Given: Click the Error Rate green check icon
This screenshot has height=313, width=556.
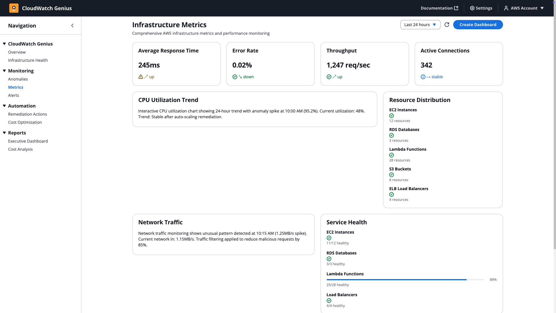Looking at the screenshot, I should click(235, 77).
